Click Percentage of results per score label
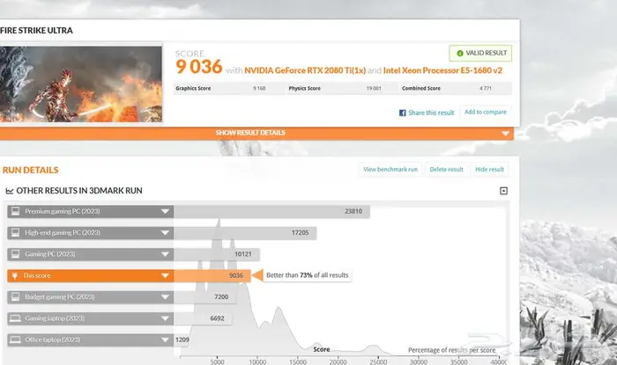 pyautogui.click(x=451, y=350)
